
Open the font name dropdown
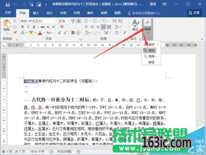coord(56,21)
